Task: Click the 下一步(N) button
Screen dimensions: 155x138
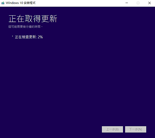Action: pyautogui.click(x=136, y=129)
